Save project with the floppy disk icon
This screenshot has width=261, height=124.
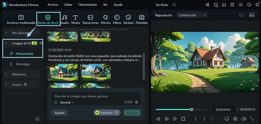[x=232, y=5]
